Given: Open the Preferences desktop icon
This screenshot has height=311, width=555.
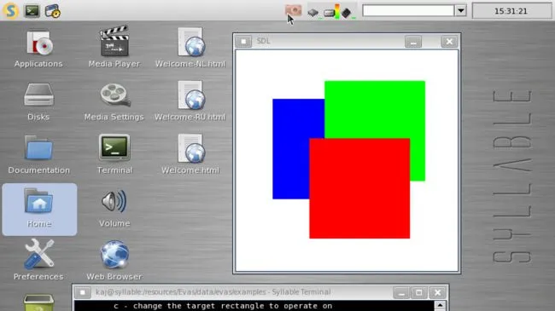Looking at the screenshot, I should [38, 260].
